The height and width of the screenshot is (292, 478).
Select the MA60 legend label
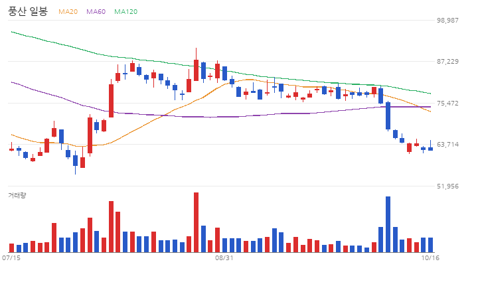click(96, 11)
